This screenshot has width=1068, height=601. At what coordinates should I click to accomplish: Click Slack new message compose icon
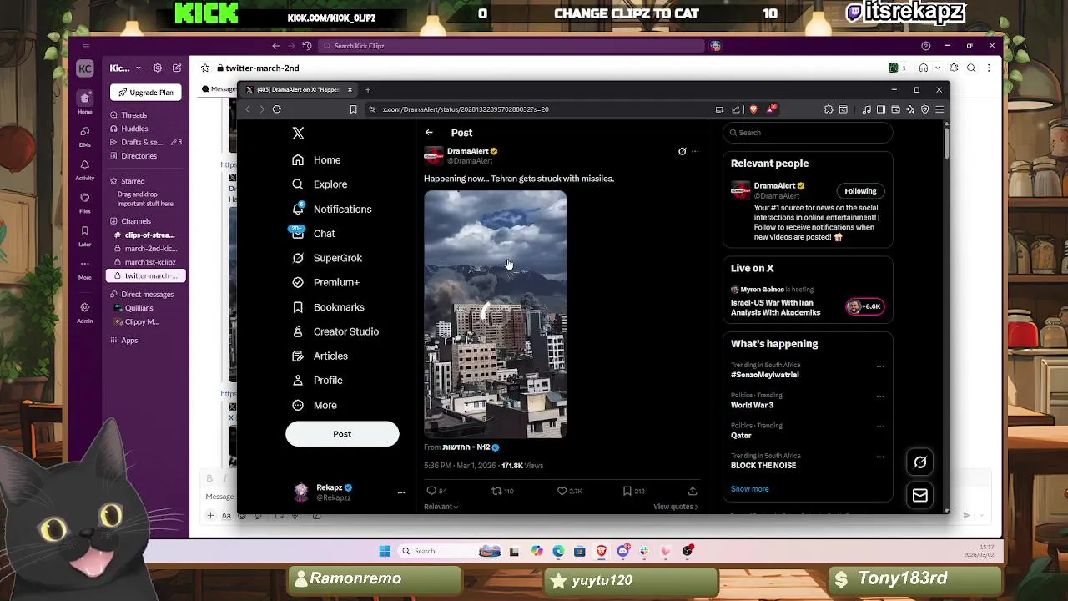coord(177,68)
